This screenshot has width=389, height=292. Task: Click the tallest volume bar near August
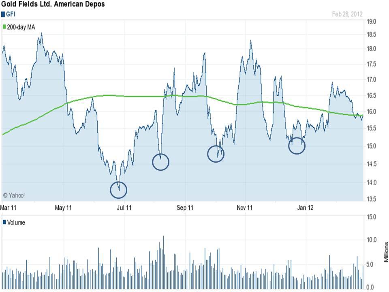point(163,262)
